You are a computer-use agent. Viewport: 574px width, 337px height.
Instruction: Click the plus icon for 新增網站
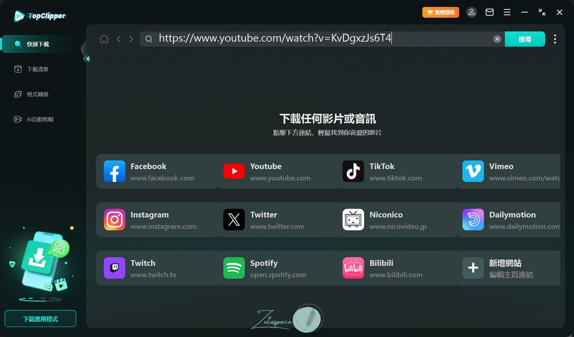coord(473,268)
